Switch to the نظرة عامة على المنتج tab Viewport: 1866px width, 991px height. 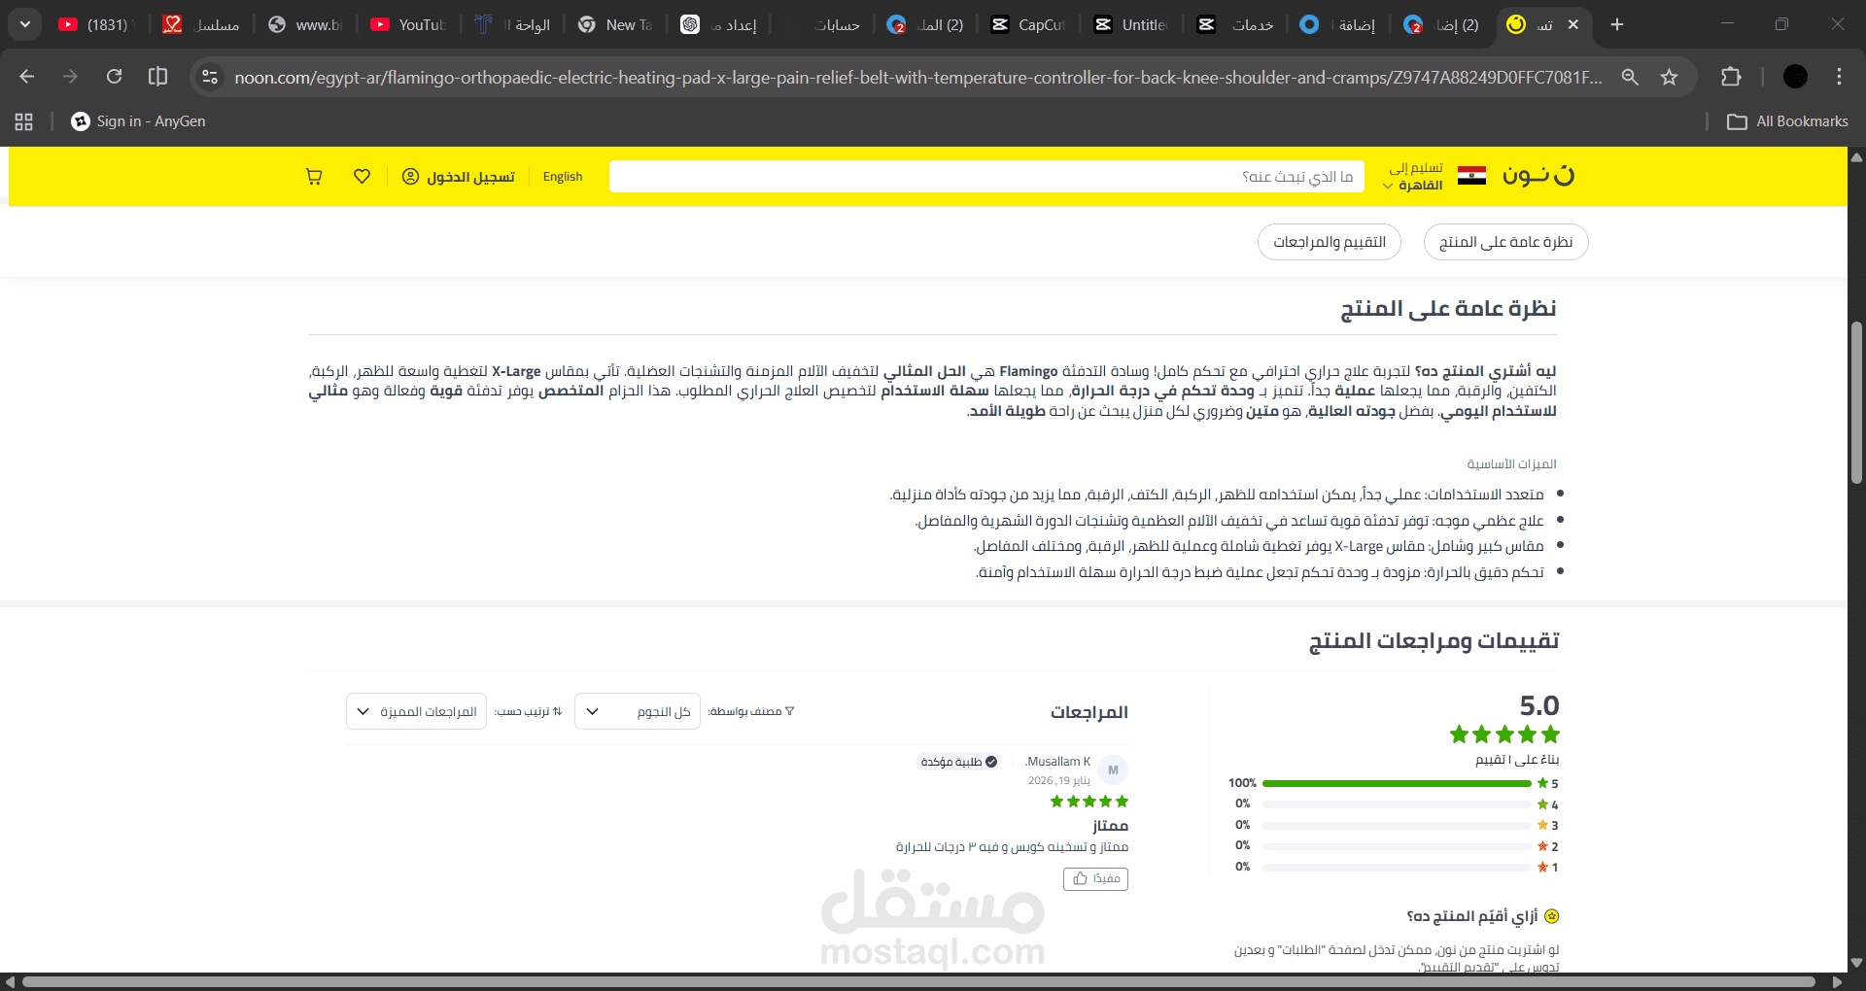1505,242
